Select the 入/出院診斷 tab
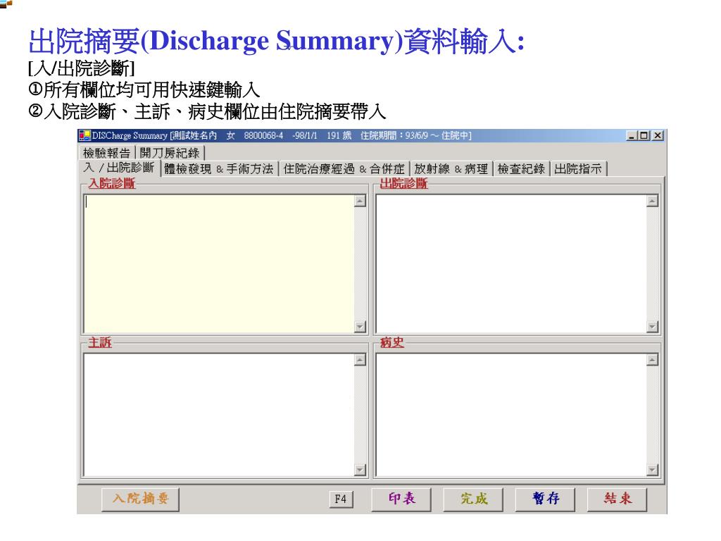Image resolution: width=721 pixels, height=541 pixels. tap(119, 168)
